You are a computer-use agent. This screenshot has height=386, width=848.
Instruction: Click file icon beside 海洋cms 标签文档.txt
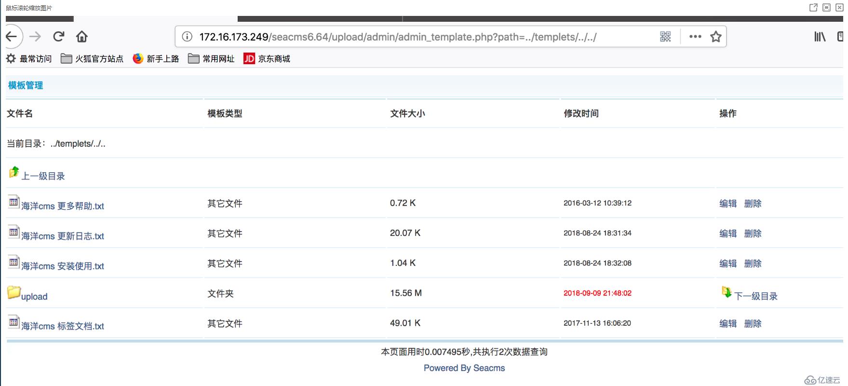coord(13,322)
